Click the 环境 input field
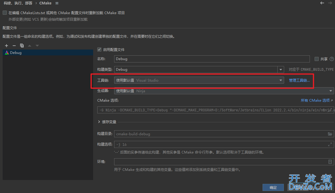Viewport: 335px width, 193px height. (224, 162)
